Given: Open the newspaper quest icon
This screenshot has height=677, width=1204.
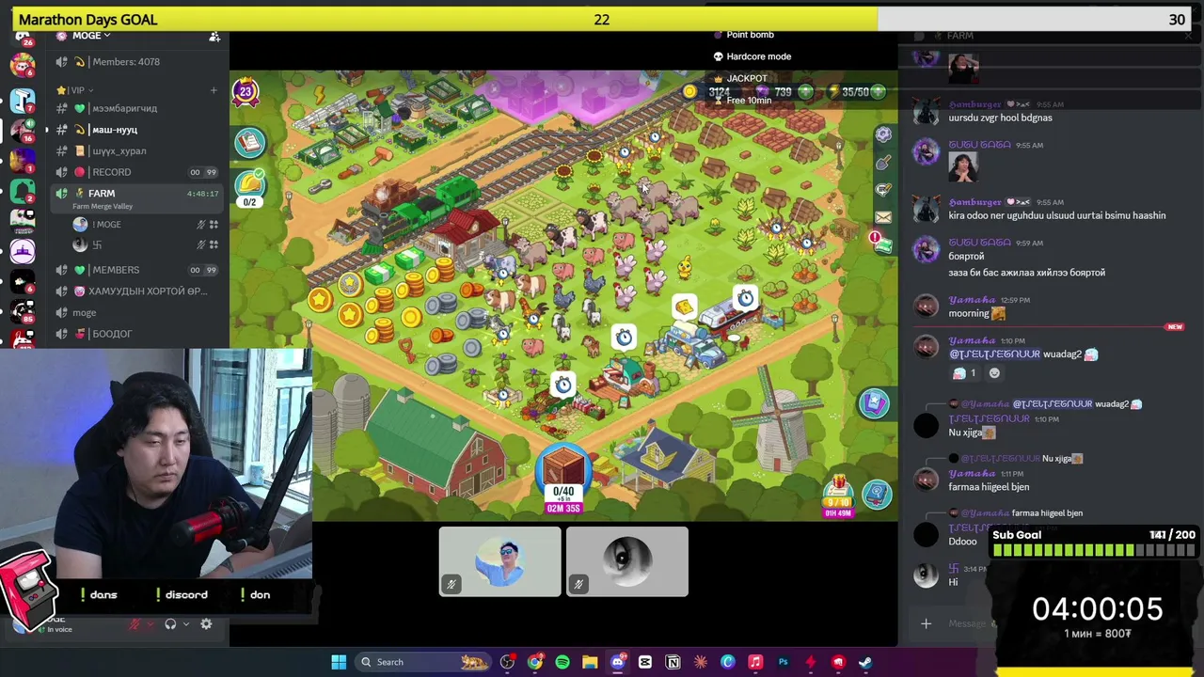Looking at the screenshot, I should click(250, 142).
